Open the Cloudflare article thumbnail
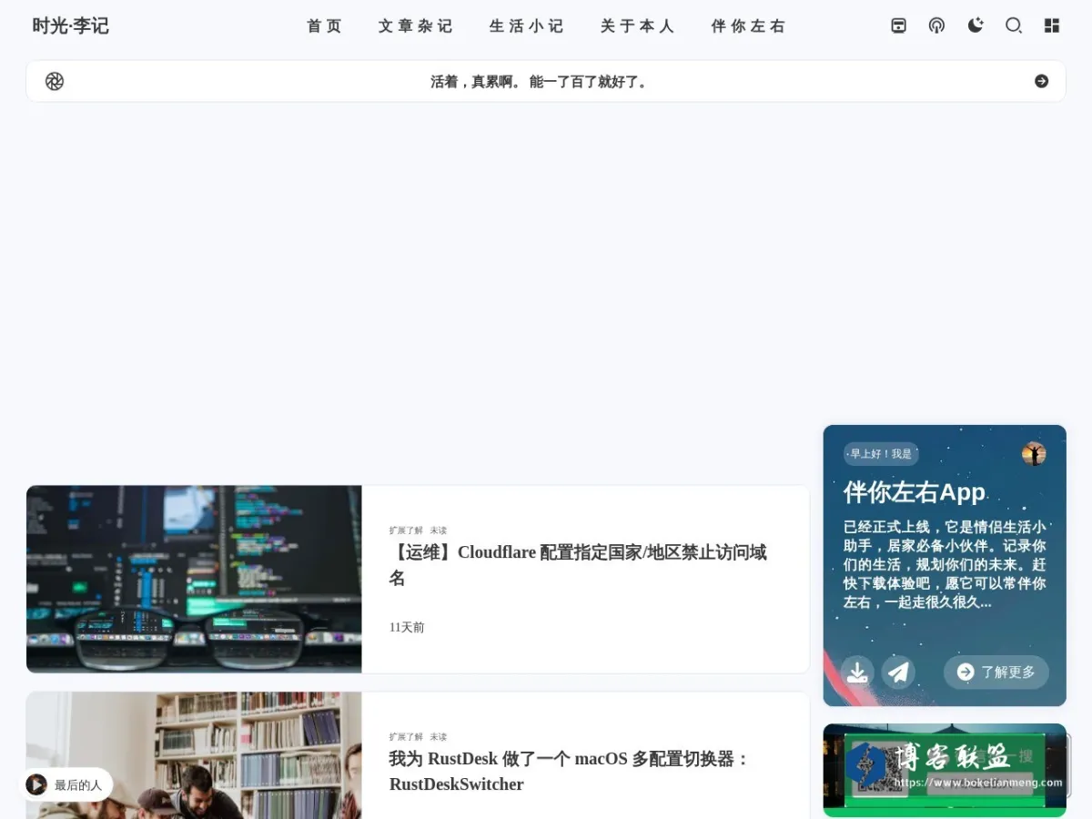Viewport: 1092px width, 819px height. click(194, 579)
